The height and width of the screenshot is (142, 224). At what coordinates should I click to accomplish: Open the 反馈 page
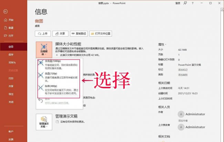[11, 139]
